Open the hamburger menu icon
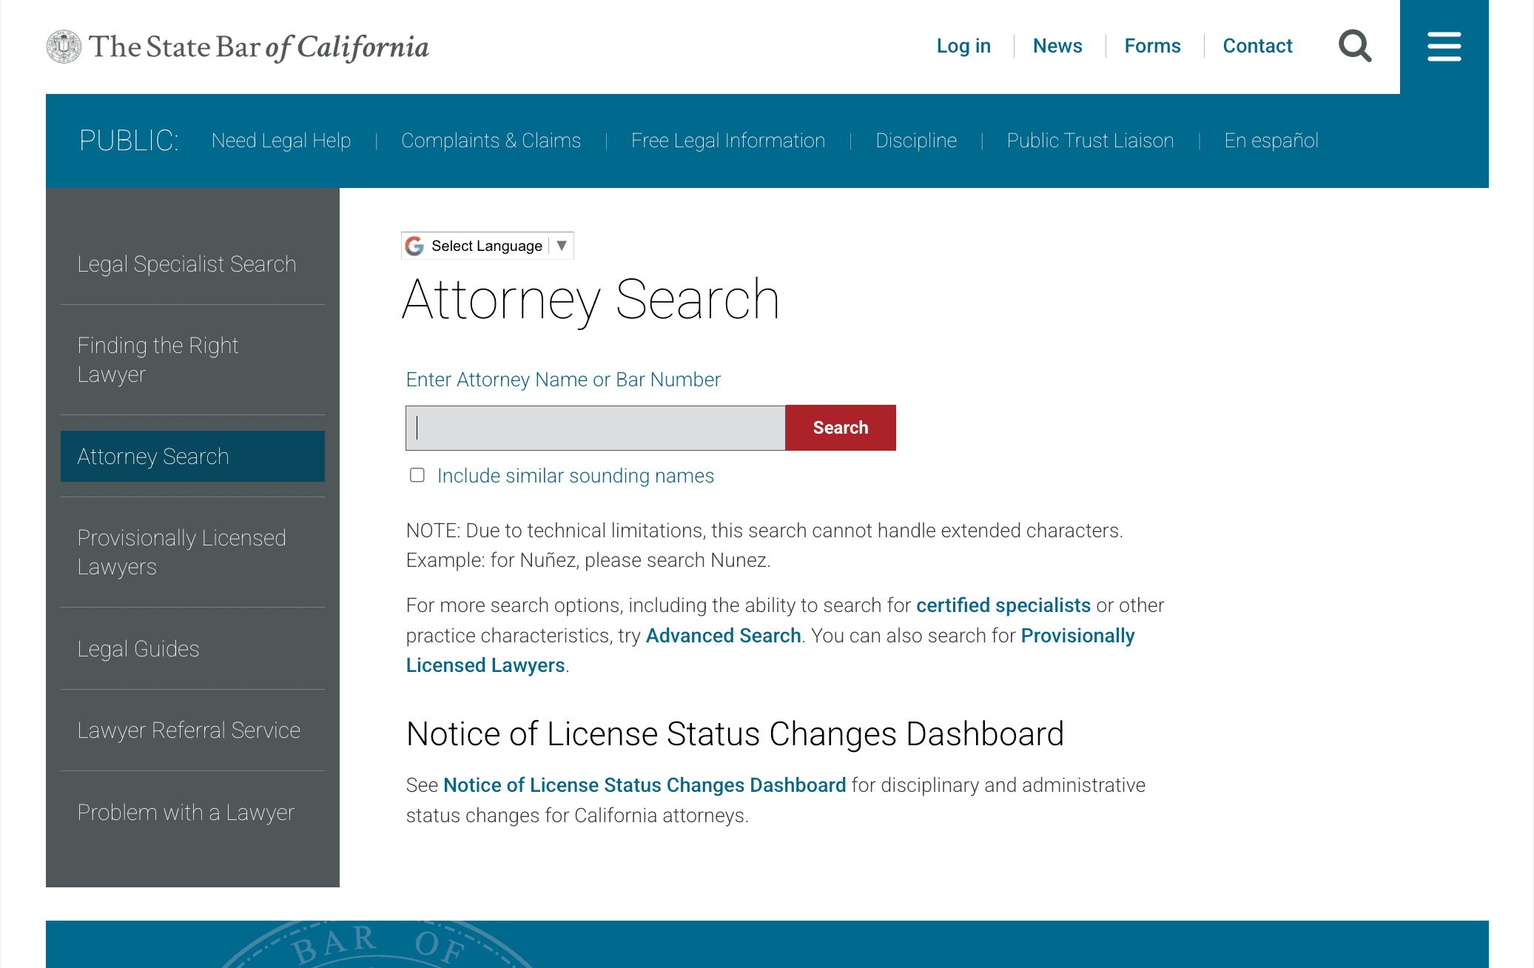Viewport: 1534px width, 968px height. click(1444, 47)
